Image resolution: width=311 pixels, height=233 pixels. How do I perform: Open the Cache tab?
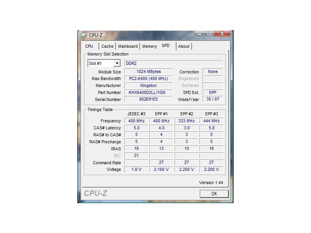coord(107,46)
